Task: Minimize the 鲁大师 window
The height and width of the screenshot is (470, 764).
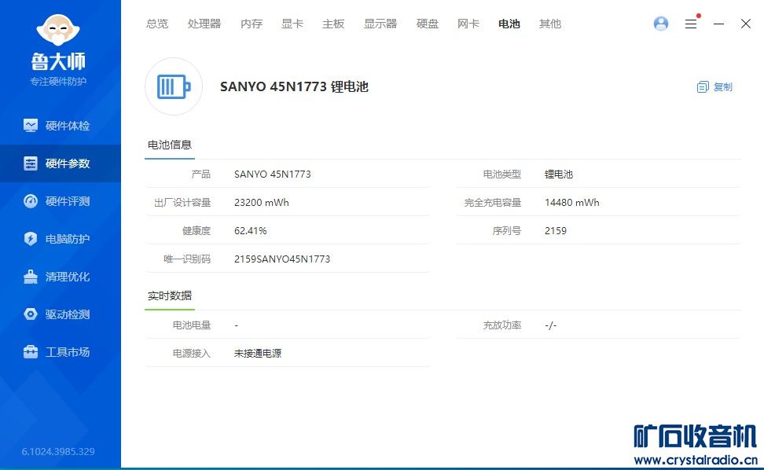Action: click(718, 24)
